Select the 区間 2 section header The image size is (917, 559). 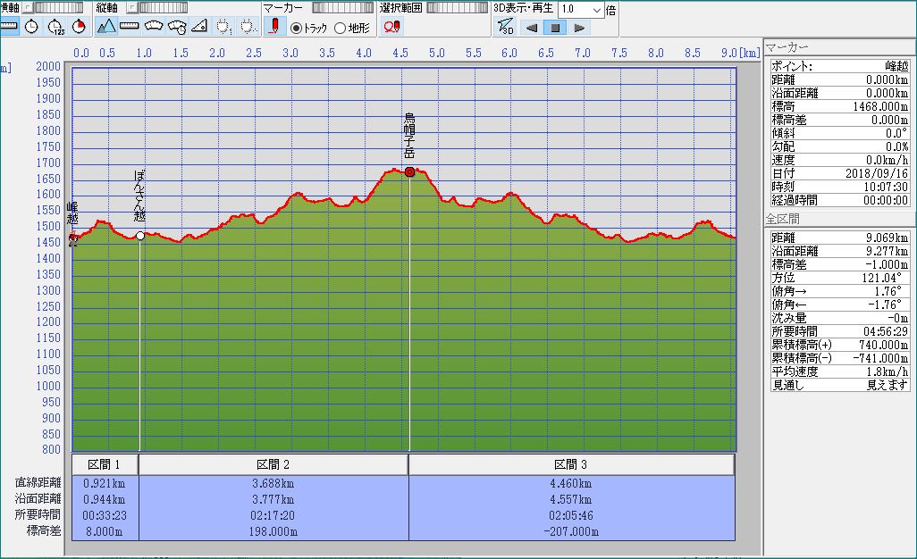coord(273,465)
